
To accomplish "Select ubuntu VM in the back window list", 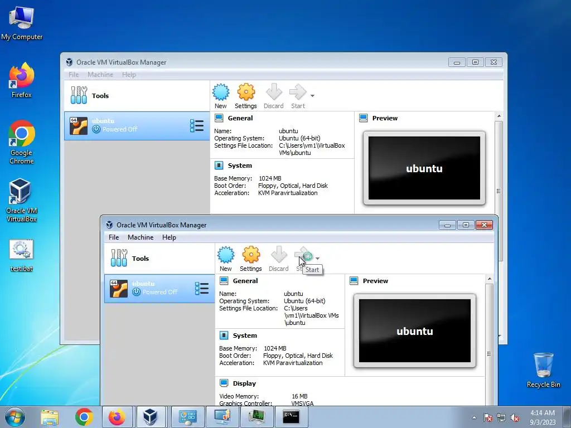I will click(x=137, y=126).
